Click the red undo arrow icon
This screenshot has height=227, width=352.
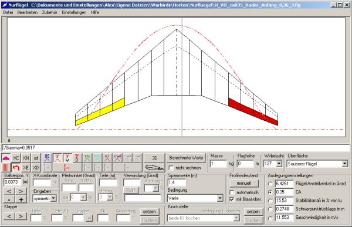point(16,168)
